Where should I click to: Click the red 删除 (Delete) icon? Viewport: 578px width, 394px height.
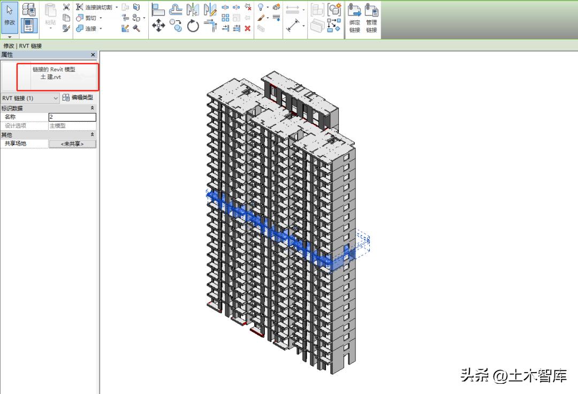coord(247,28)
